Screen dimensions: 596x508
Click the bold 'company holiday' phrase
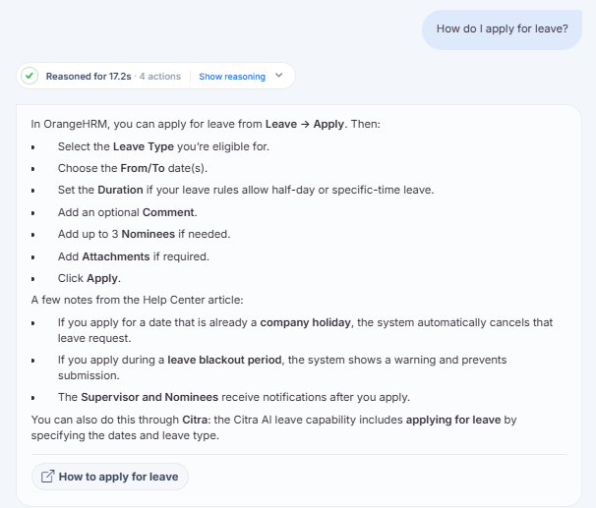point(305,322)
